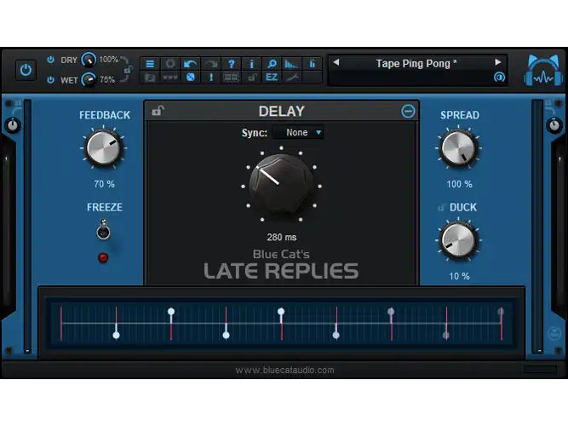Viewport: 568px width, 426px height.
Task: Click the three-down-arrows toolbar icon
Action: (170, 77)
